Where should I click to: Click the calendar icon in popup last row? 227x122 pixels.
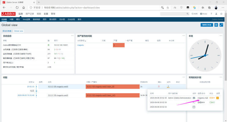[194, 107]
